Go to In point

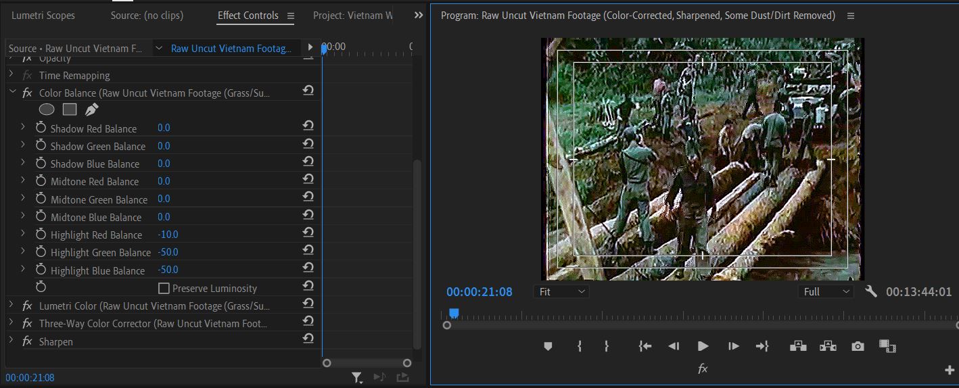(x=645, y=346)
